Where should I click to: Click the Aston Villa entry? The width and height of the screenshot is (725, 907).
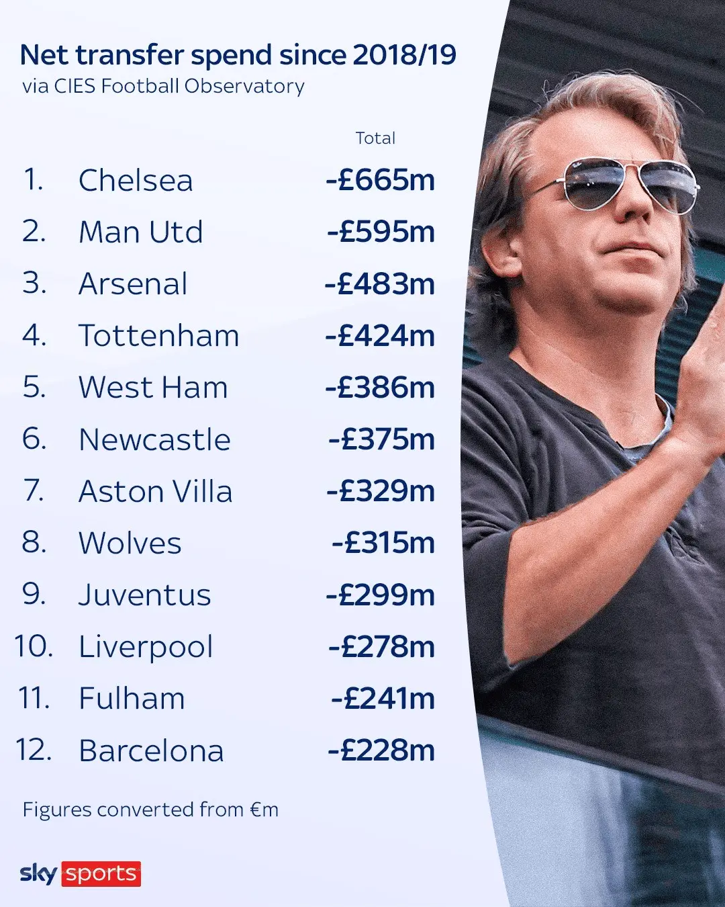tap(155, 491)
